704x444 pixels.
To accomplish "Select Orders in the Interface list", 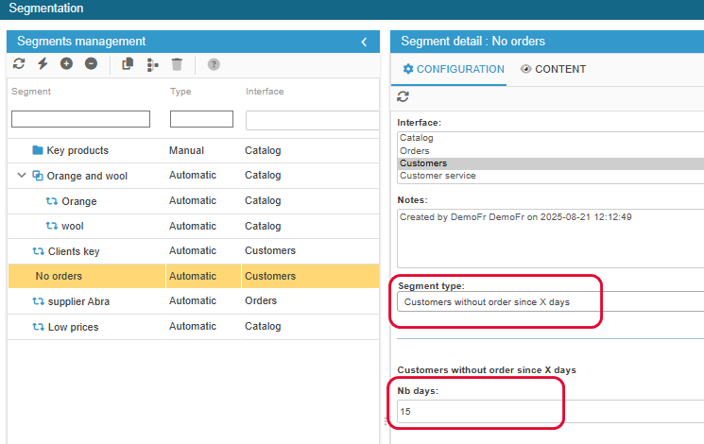I will [x=551, y=151].
